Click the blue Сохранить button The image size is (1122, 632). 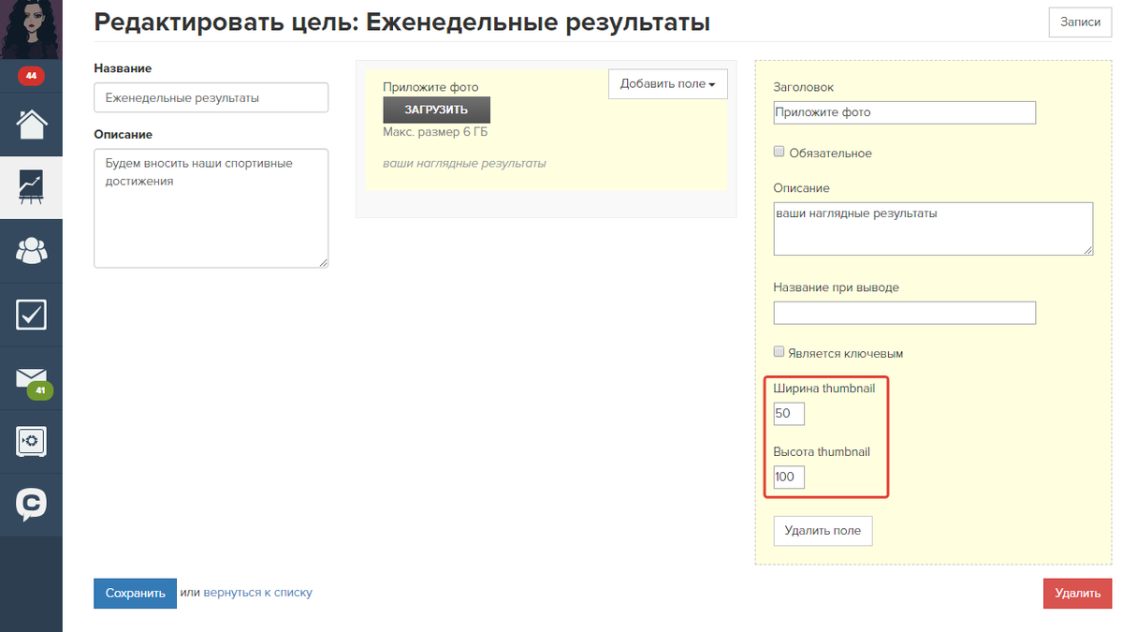135,593
